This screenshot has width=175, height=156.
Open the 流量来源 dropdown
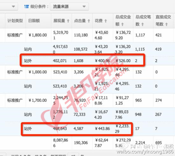pyautogui.click(x=69, y=7)
